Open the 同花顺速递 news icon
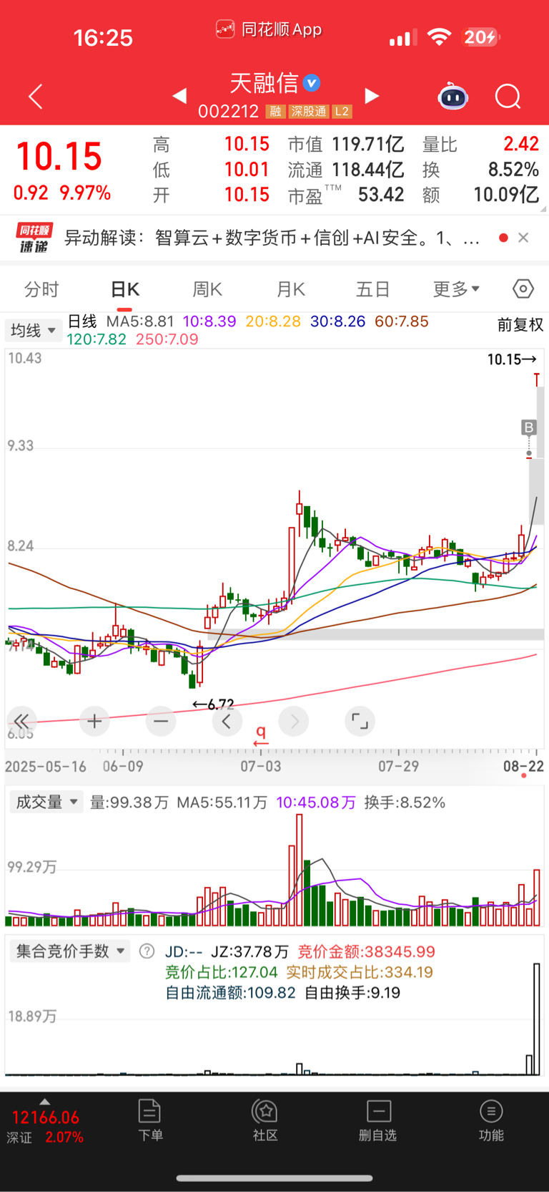The image size is (549, 1192). click(x=34, y=238)
